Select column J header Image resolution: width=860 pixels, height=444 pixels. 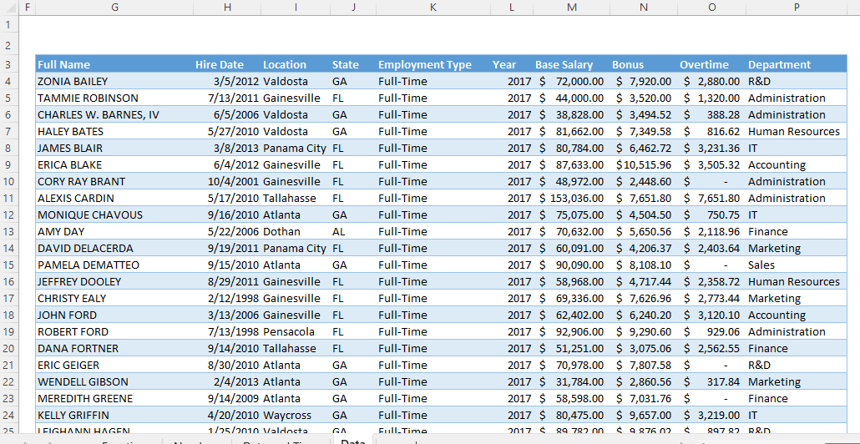[353, 8]
